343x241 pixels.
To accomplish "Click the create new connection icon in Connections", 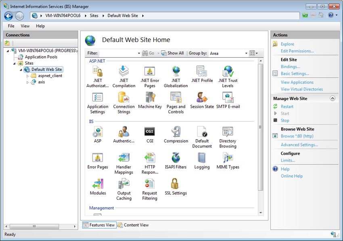I will click(x=7, y=43).
